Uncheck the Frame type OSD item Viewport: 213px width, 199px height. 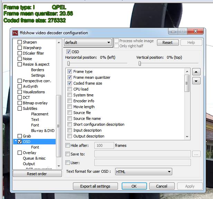[x=70, y=72]
